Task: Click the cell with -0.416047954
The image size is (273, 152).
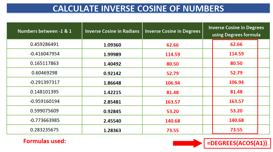Action: [x=45, y=54]
